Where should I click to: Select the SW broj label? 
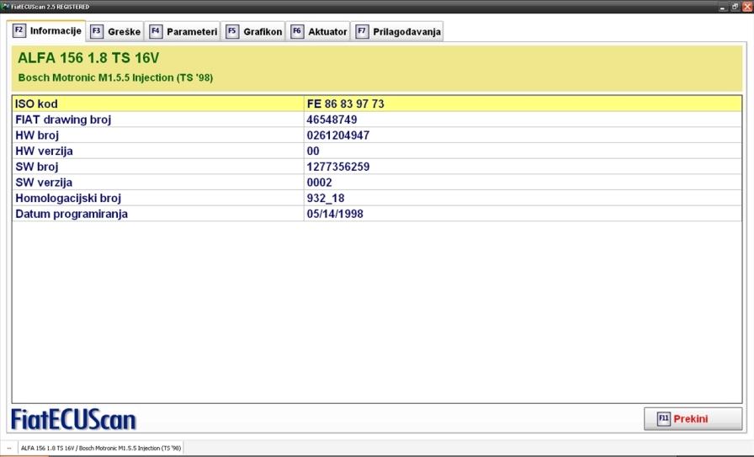(36, 167)
